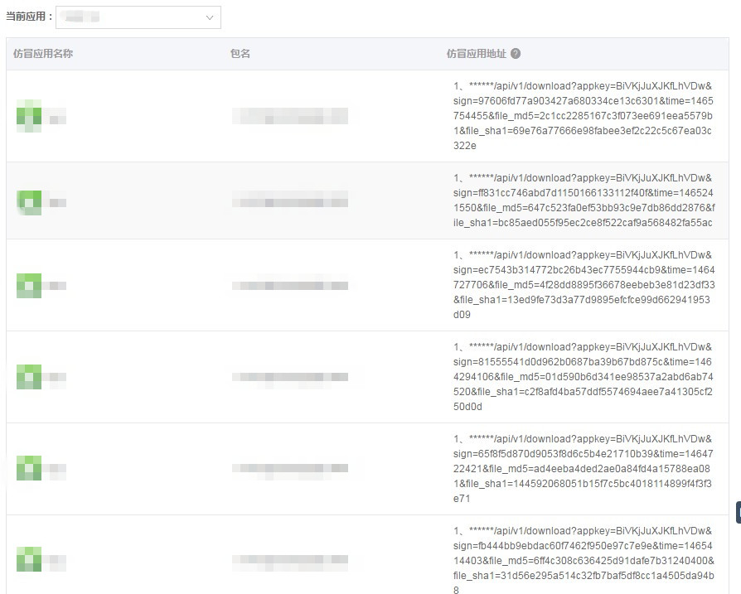
Task: Click app icon in row with sign=fb444bb9
Action: click(x=29, y=559)
